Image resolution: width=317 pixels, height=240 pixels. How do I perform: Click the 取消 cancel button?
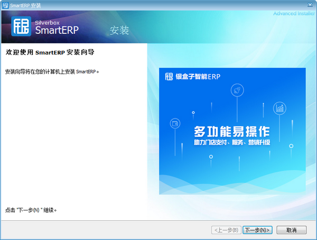click(291, 230)
